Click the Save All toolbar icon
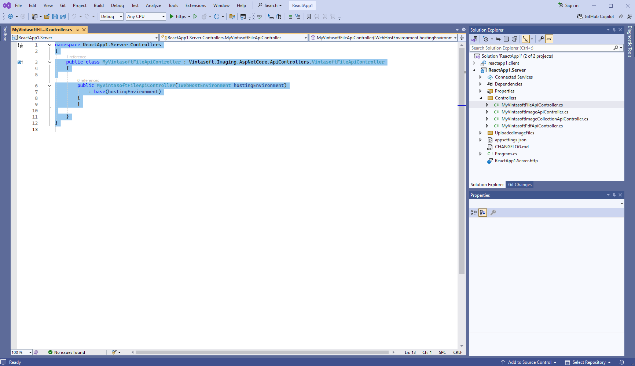 [x=63, y=17]
